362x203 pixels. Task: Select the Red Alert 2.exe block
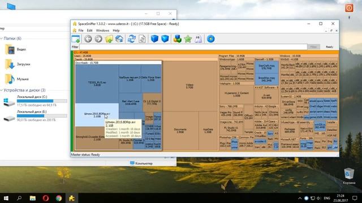(131, 103)
